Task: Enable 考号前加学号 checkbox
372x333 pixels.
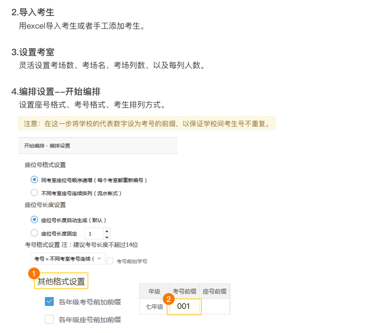Action: [110, 261]
